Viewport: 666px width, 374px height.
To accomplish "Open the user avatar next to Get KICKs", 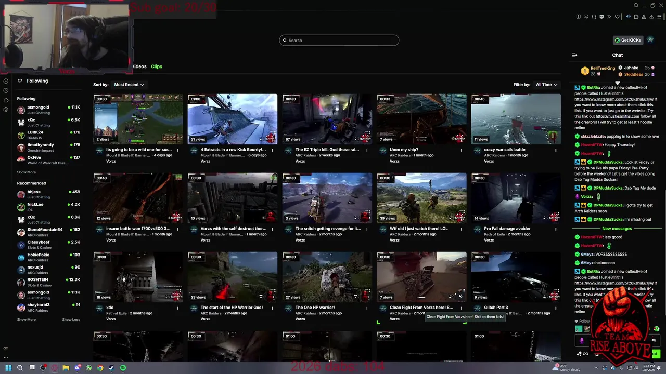I will click(650, 40).
